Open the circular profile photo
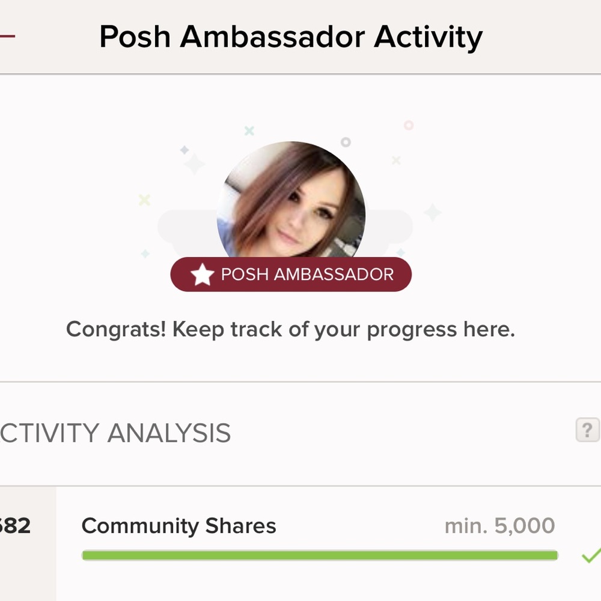The width and height of the screenshot is (601, 601). click(x=291, y=201)
